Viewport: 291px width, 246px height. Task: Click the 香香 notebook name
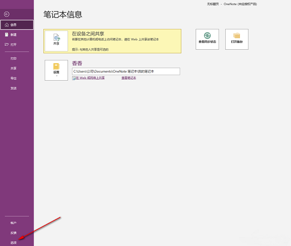[77, 63]
